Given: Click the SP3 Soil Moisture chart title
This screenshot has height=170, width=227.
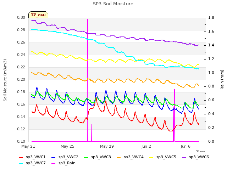Looking at the screenshot, I should [x=113, y=4].
